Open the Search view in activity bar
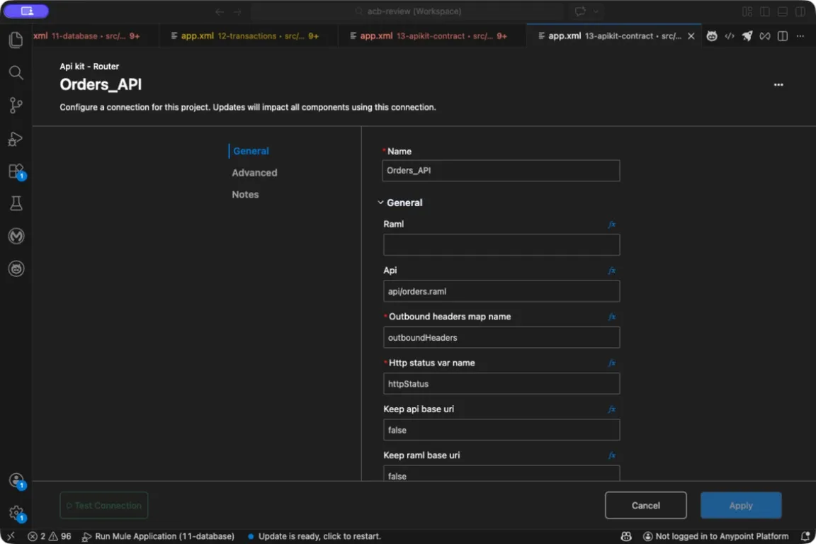This screenshot has width=816, height=544. (16, 73)
